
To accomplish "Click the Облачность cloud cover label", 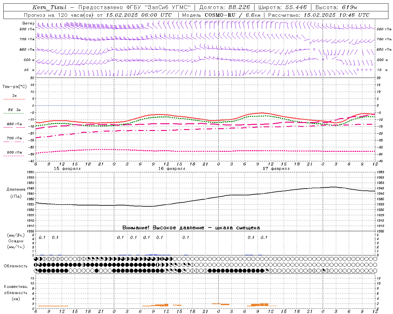I will [16, 266].
